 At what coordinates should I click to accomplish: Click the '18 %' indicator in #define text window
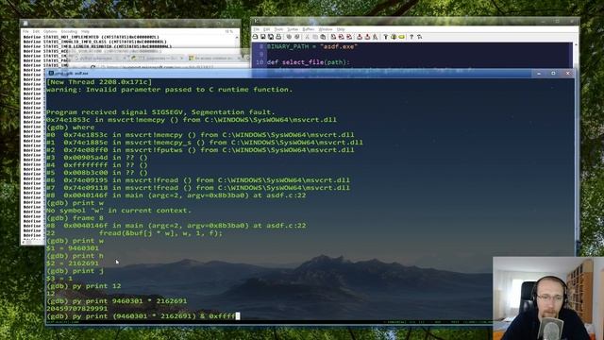[228, 31]
